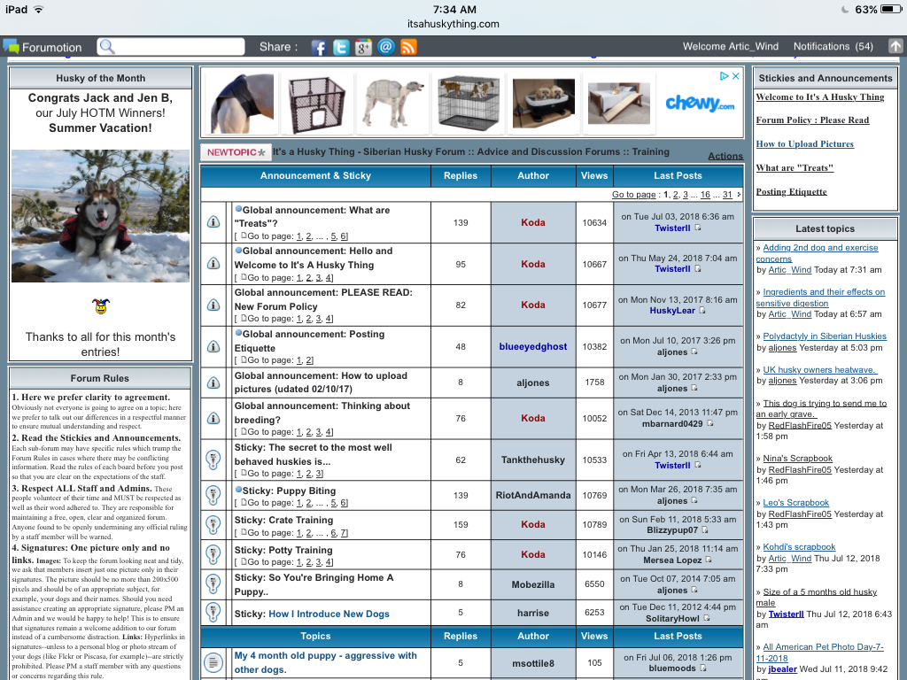907x680 pixels.
Task: View last post icon by HuskyLear
Action: click(x=702, y=311)
